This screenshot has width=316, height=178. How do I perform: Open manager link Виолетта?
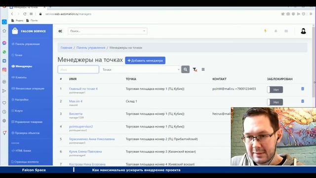click(x=76, y=114)
